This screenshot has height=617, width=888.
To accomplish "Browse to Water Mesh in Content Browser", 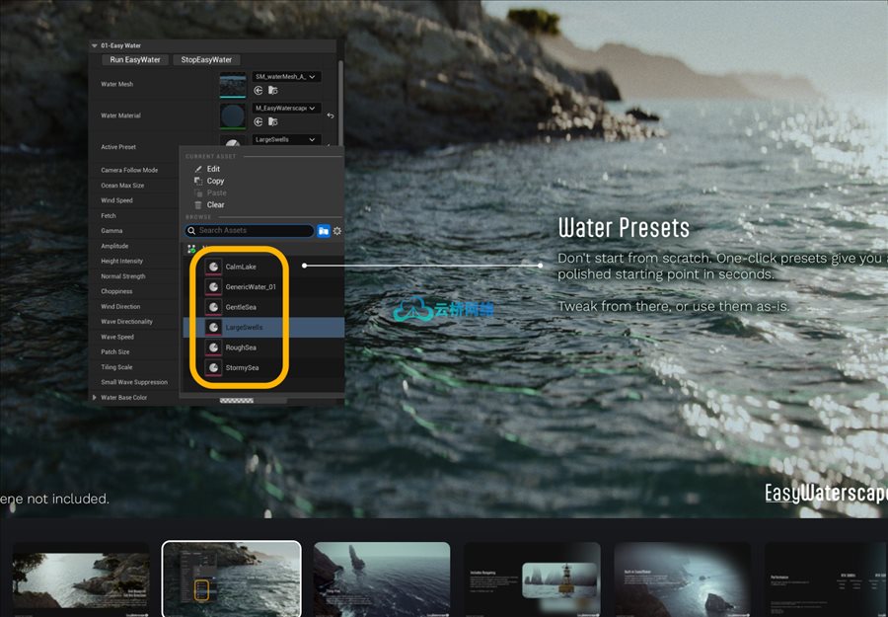I will 272,90.
